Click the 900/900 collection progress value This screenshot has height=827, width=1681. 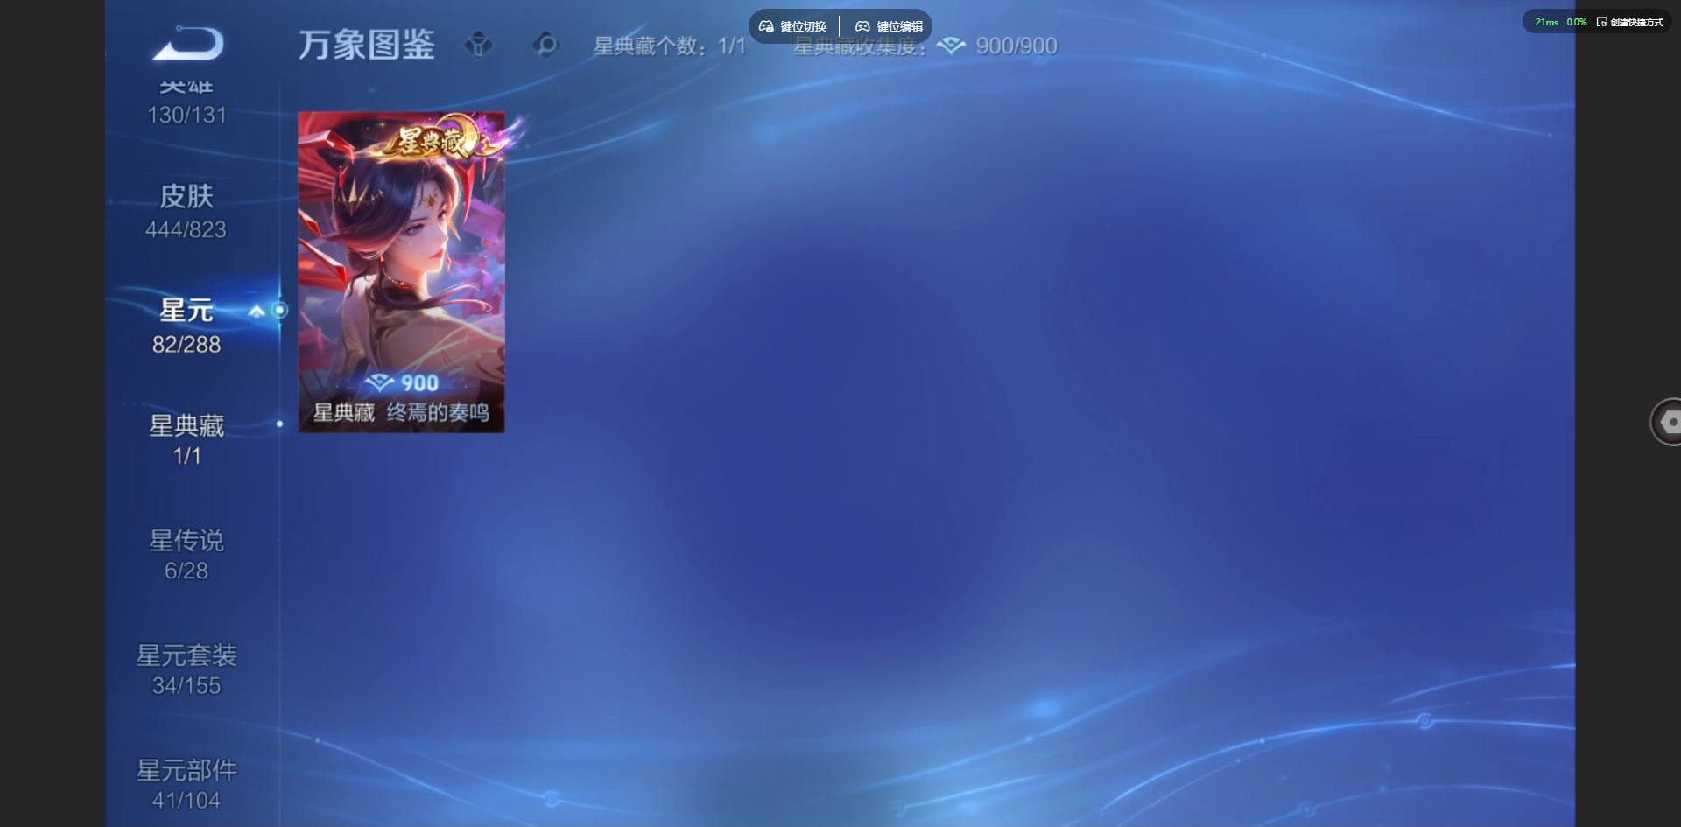[1016, 46]
